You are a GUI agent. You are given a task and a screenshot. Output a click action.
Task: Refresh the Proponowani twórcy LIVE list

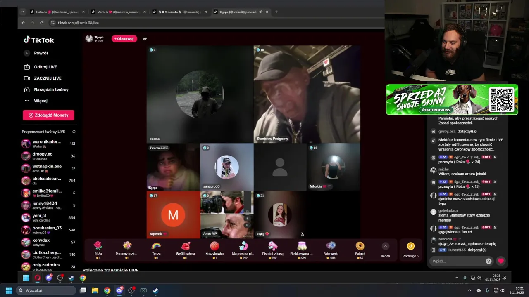(x=74, y=132)
